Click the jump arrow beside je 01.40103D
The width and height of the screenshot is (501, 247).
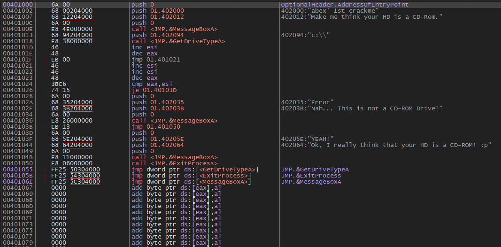[x=46, y=90]
